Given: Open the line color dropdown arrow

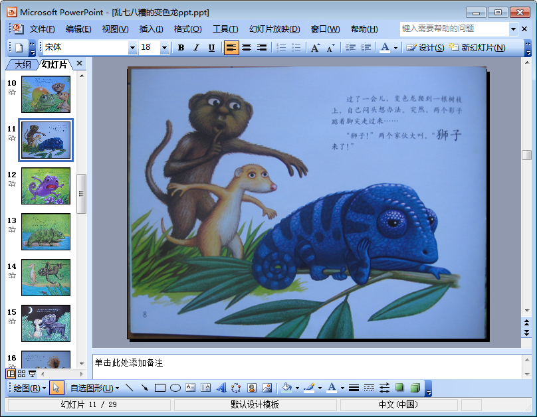Looking at the screenshot, I should tap(320, 388).
